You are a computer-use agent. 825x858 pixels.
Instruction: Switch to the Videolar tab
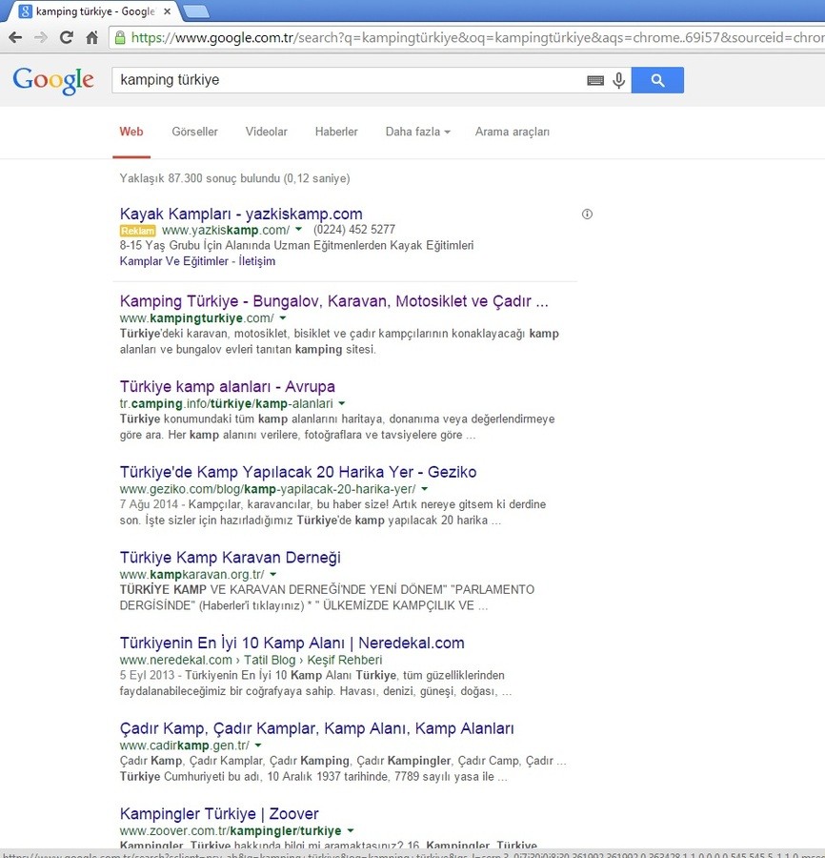click(x=266, y=132)
